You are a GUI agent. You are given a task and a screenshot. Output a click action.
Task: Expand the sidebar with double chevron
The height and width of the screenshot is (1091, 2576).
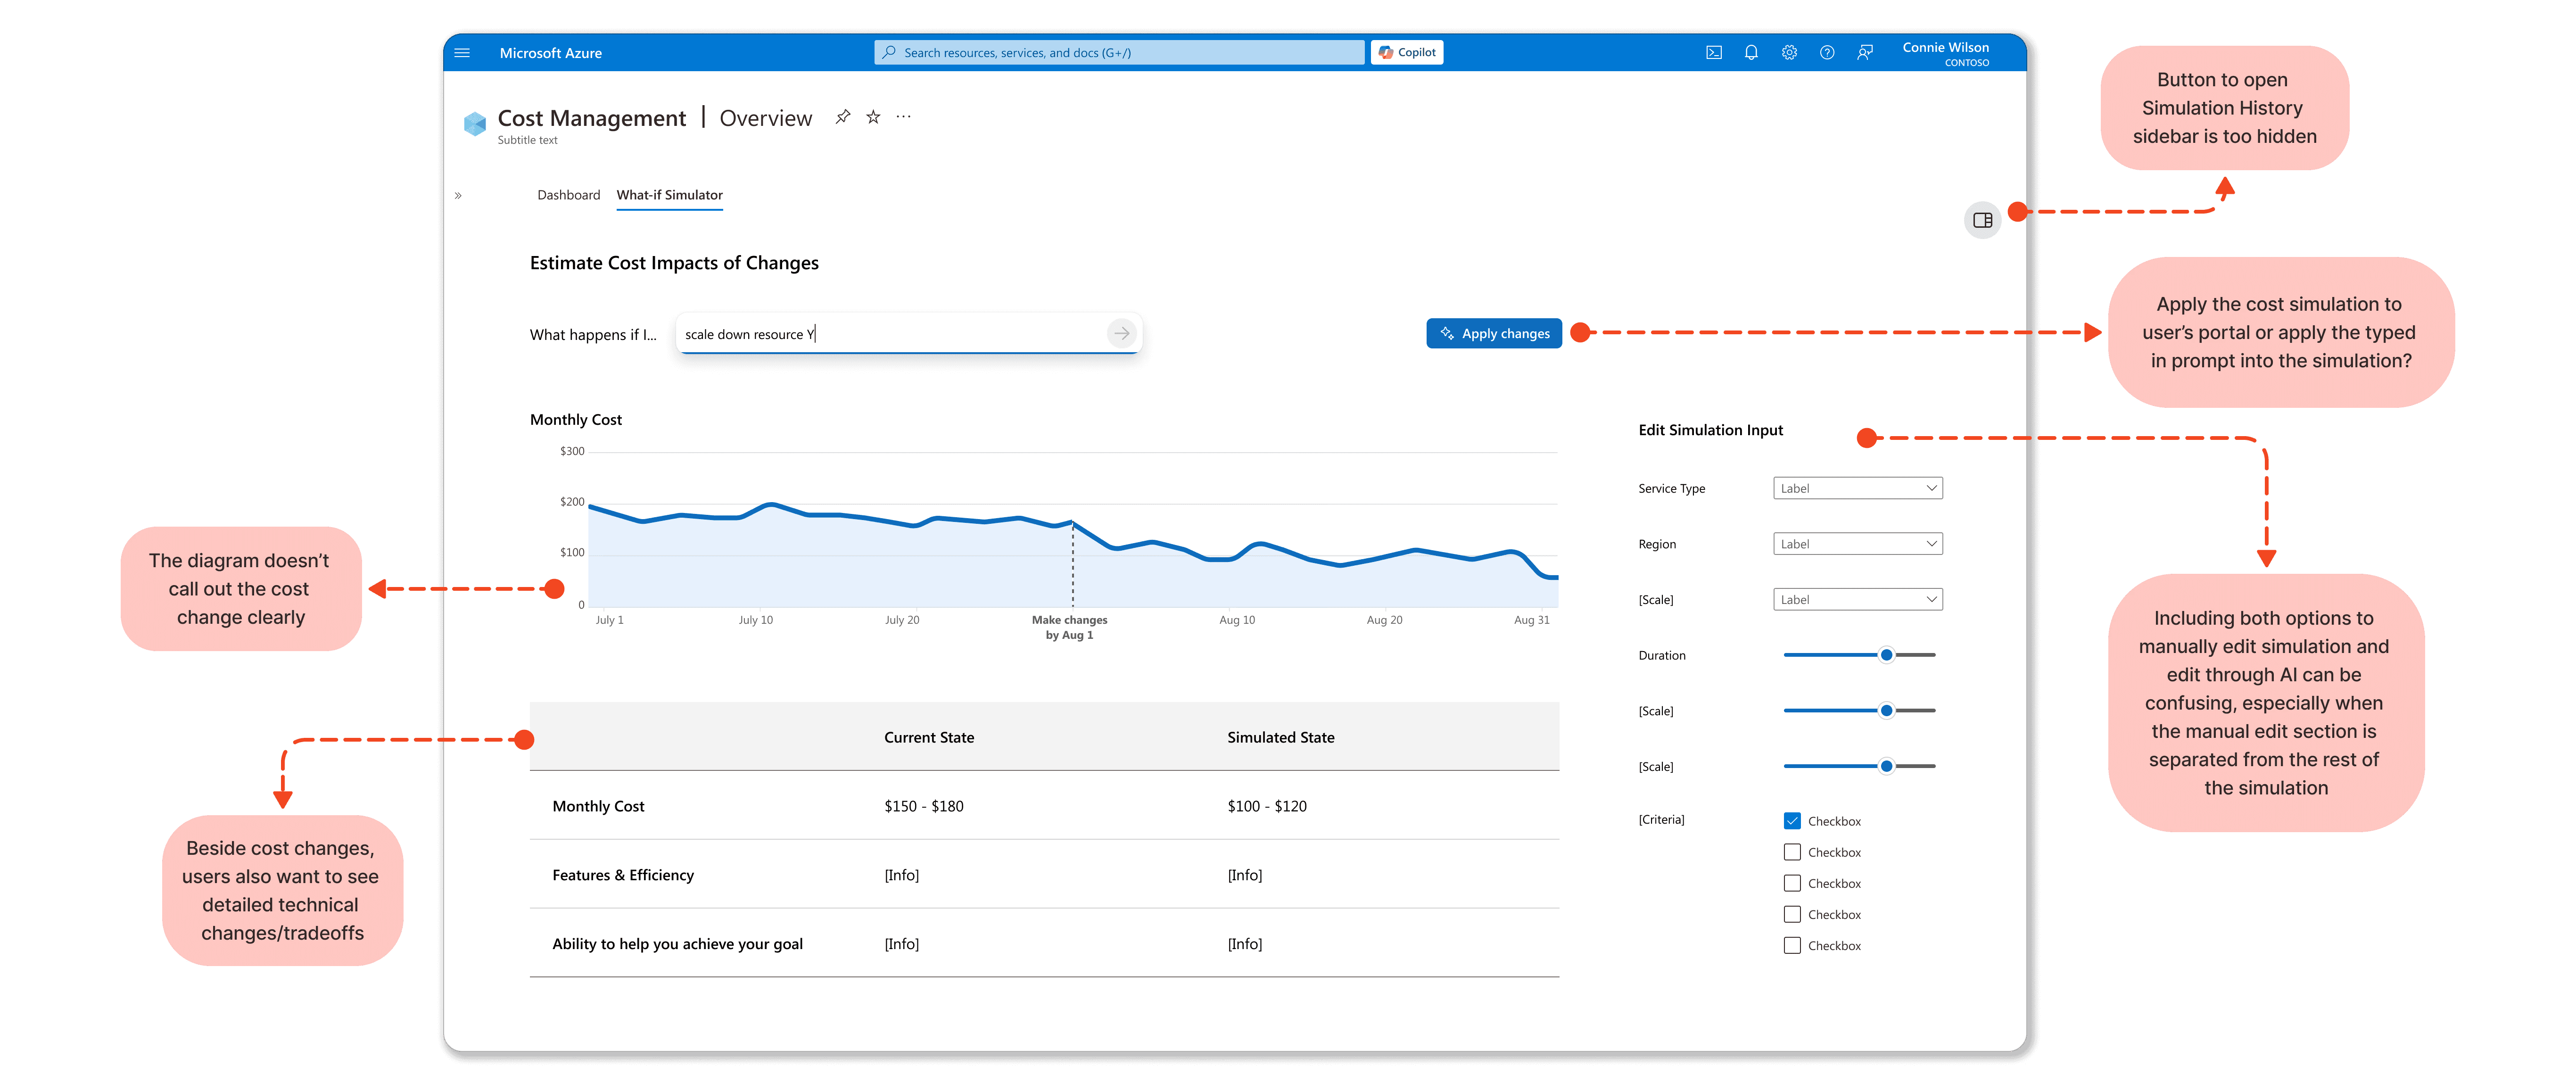click(458, 196)
